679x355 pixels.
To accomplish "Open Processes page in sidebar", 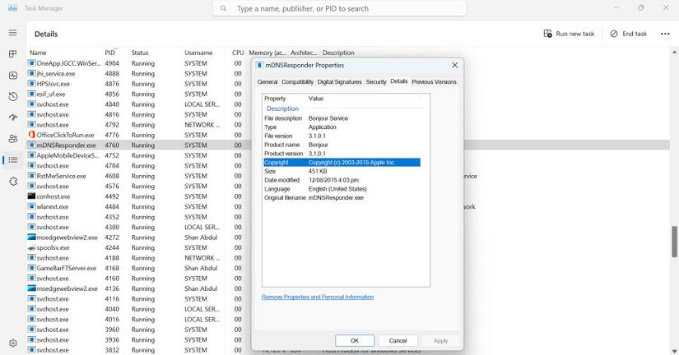I will 13,54.
